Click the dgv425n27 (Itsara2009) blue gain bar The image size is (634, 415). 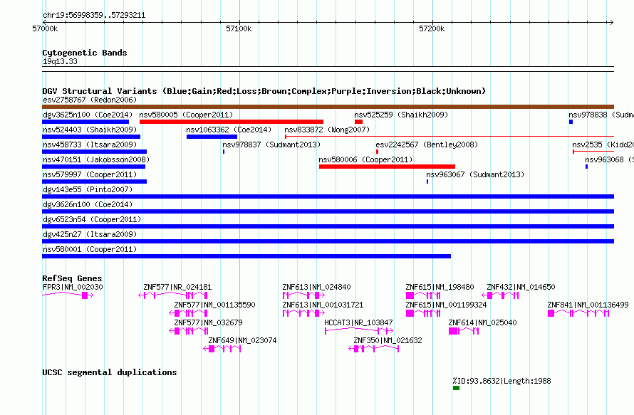(x=328, y=241)
